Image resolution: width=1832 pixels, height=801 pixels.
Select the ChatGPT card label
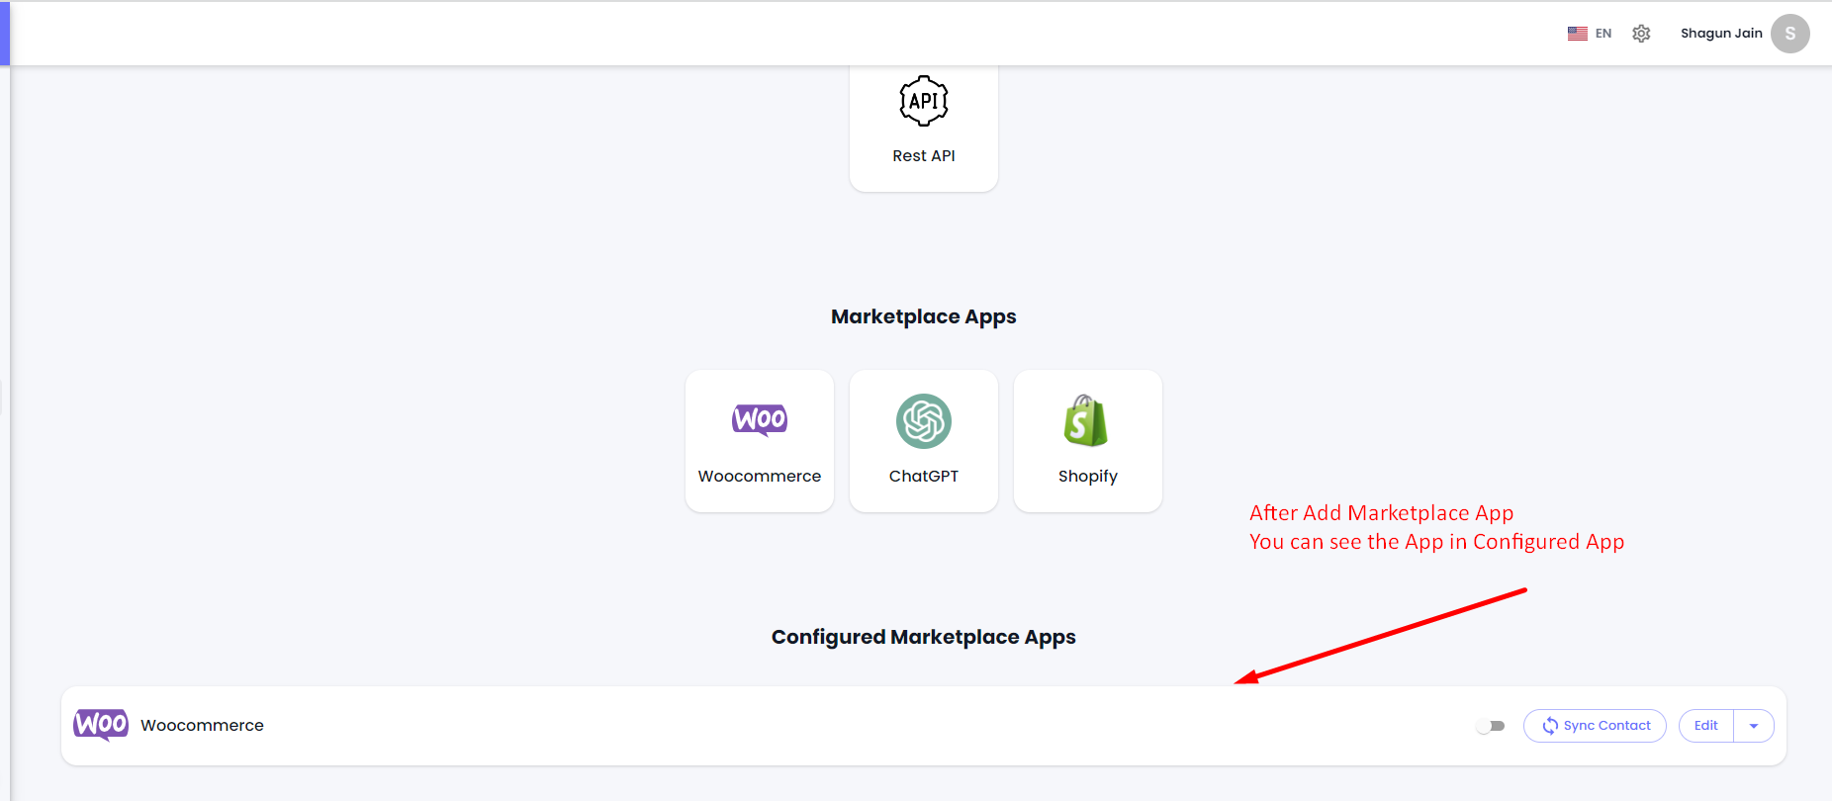(x=924, y=476)
